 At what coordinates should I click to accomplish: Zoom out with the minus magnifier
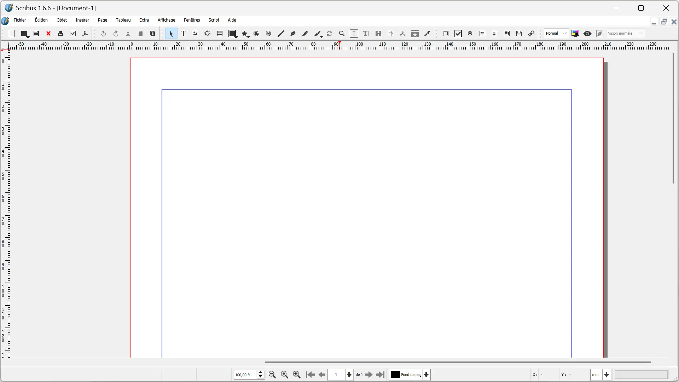pos(272,375)
